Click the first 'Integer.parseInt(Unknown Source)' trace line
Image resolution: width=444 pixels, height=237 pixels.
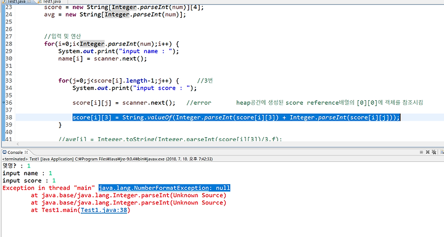[x=128, y=195]
